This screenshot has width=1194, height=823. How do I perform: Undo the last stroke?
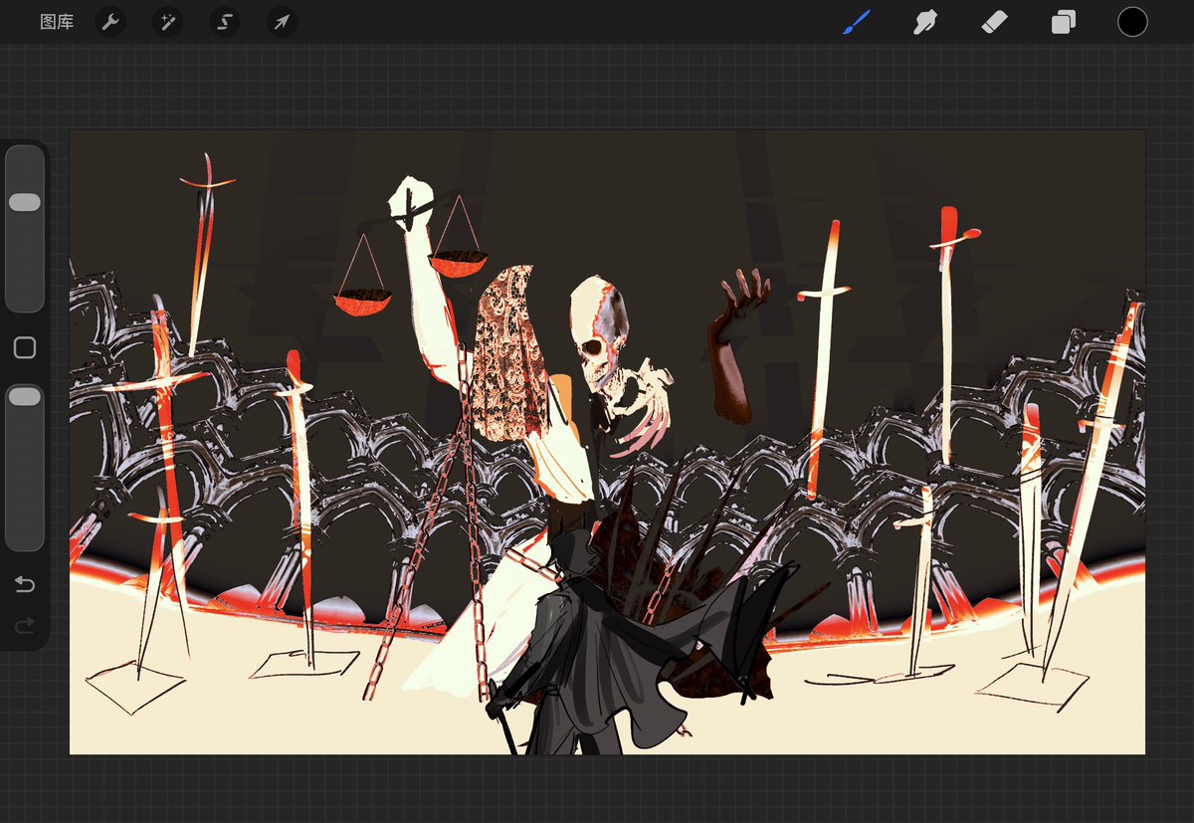tap(25, 584)
